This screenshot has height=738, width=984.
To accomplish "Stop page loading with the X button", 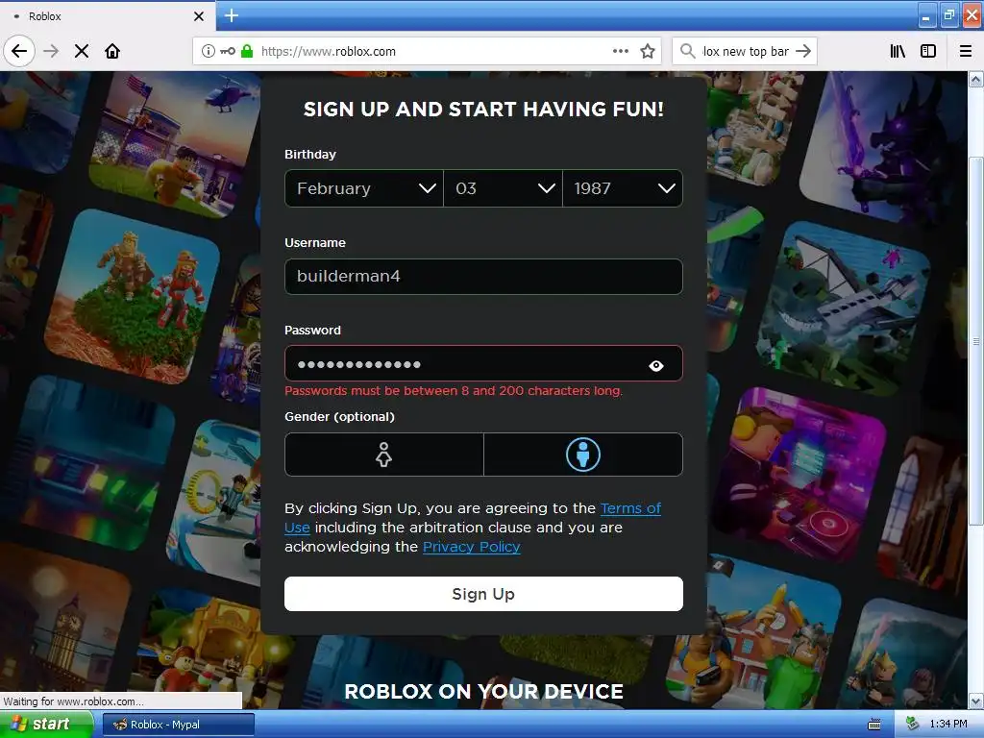I will coord(82,51).
